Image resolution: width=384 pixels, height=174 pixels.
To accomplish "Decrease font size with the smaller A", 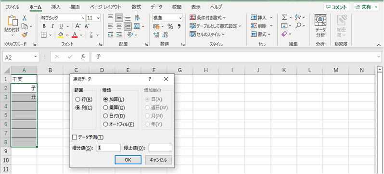I will (88, 26).
